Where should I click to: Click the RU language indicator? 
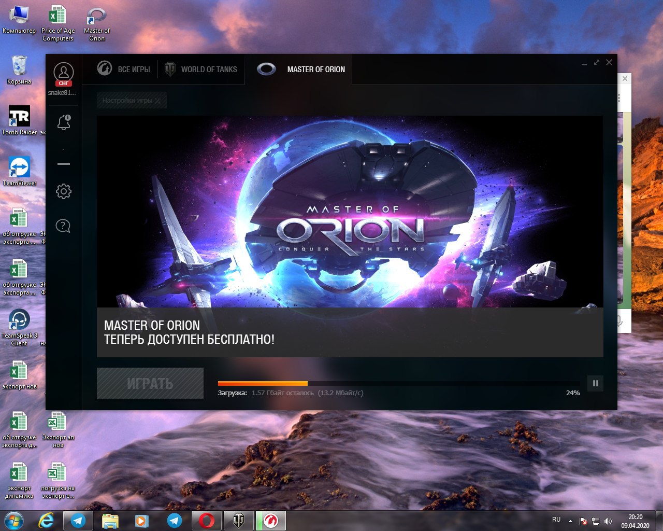[x=556, y=520]
